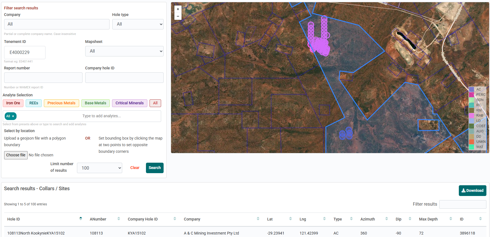Click SON legend color swatch

pos(472,100)
